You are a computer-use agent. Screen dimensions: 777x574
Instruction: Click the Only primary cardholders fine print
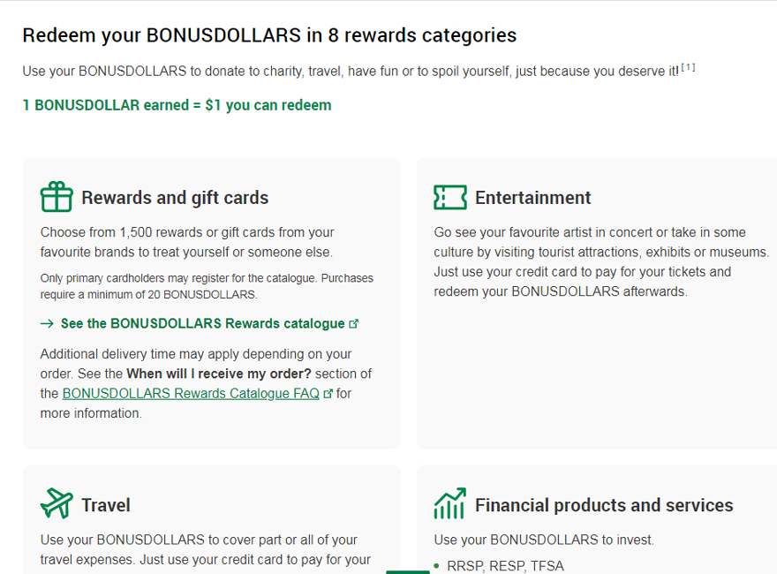pyautogui.click(x=207, y=286)
